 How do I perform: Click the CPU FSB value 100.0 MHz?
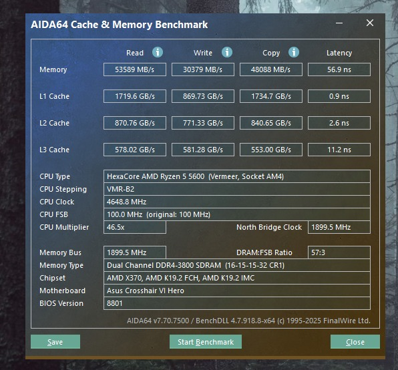pos(237,214)
